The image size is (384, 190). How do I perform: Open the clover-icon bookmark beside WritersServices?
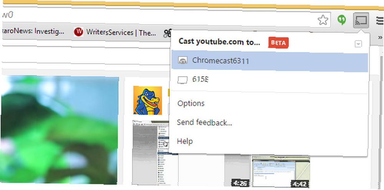[x=167, y=34]
